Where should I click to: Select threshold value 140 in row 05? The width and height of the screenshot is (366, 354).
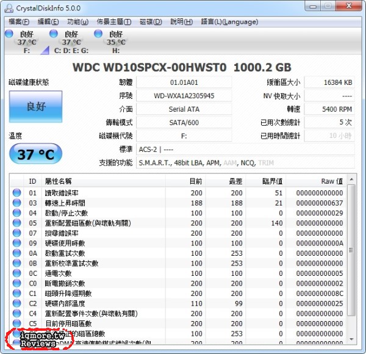click(x=277, y=223)
